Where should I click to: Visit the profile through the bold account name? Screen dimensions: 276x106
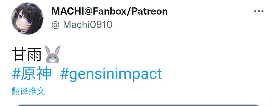109,11
